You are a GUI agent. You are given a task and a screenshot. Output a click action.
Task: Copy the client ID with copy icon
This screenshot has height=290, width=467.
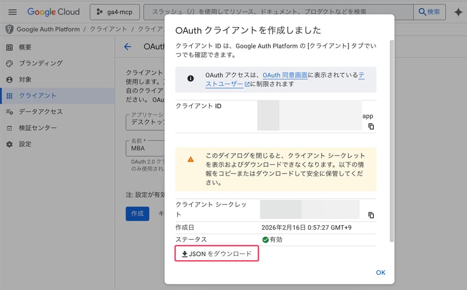click(x=371, y=126)
